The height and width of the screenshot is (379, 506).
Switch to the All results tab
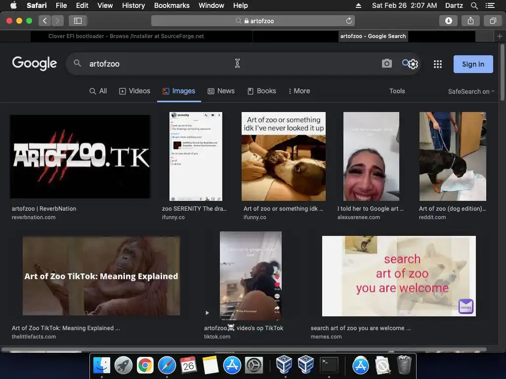(x=98, y=91)
